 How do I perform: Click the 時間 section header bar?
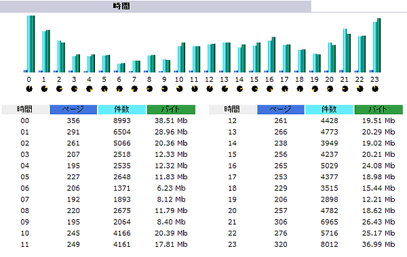point(155,6)
